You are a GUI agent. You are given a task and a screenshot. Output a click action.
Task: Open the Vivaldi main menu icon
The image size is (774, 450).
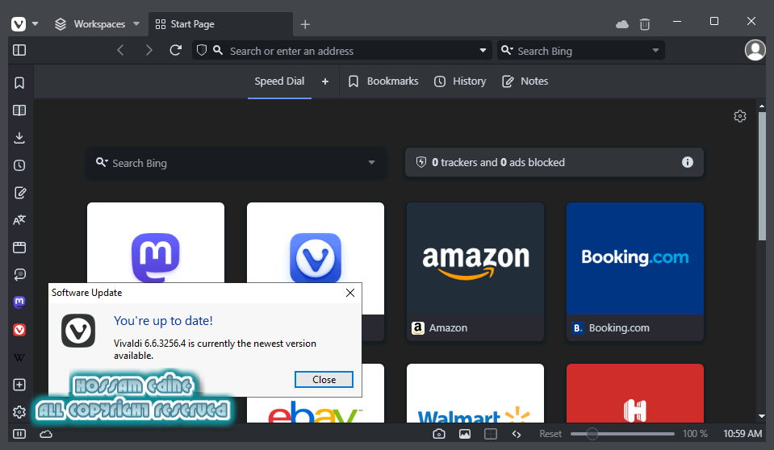point(19,23)
